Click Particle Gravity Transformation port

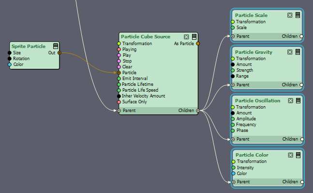(233, 59)
